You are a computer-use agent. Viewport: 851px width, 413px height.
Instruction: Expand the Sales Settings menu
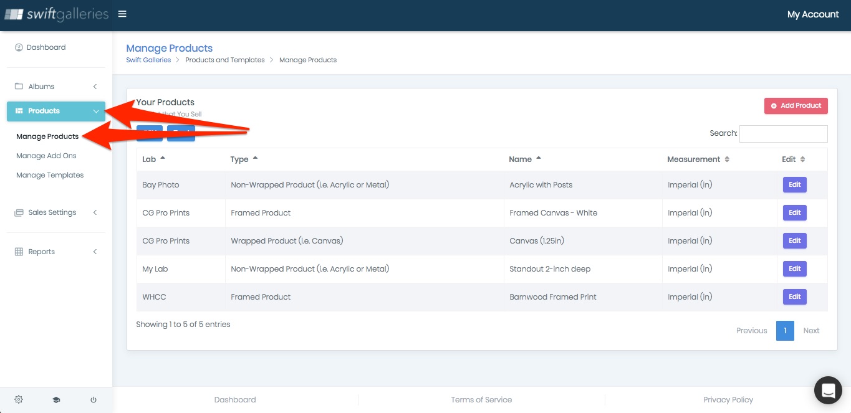[56, 212]
